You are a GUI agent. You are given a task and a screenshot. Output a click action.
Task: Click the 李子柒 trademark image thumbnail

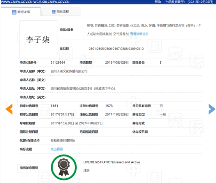click(39, 39)
